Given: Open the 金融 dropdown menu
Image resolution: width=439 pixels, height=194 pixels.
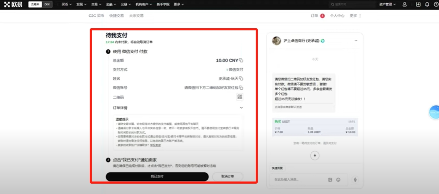Looking at the screenshot, I should pyautogui.click(x=112, y=4).
